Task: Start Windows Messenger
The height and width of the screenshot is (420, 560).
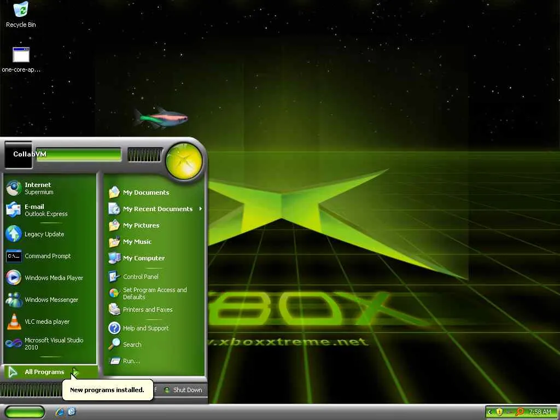Action: (x=50, y=300)
